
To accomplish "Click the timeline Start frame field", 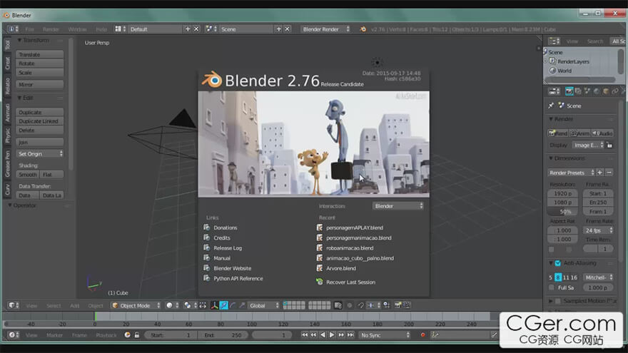I will click(x=171, y=335).
